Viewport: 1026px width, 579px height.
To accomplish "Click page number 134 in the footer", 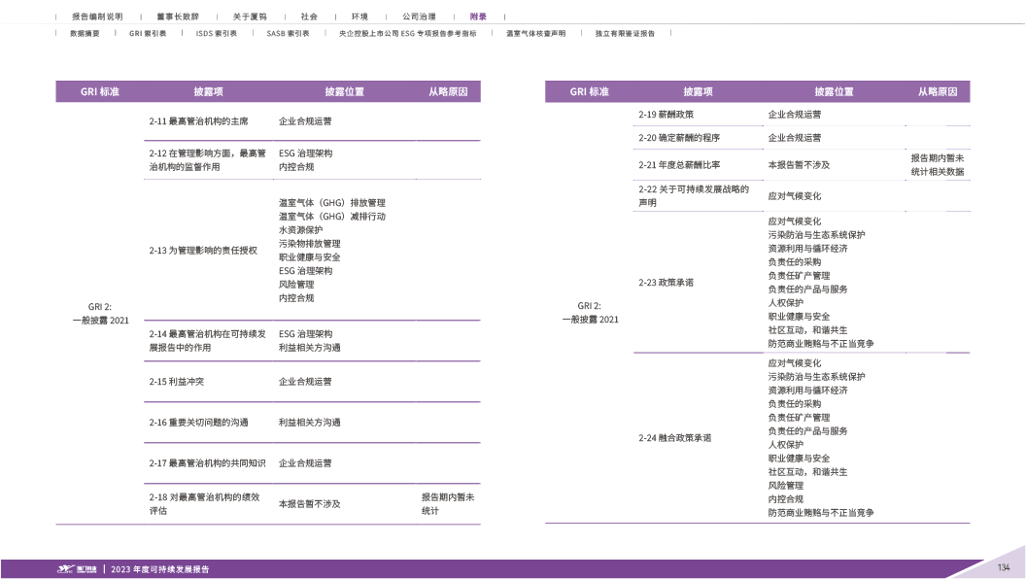I will point(1004,567).
